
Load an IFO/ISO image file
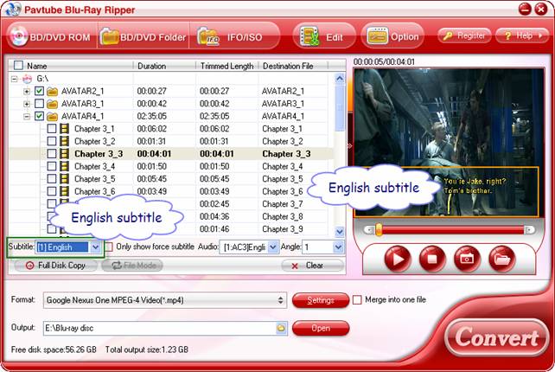tap(233, 36)
